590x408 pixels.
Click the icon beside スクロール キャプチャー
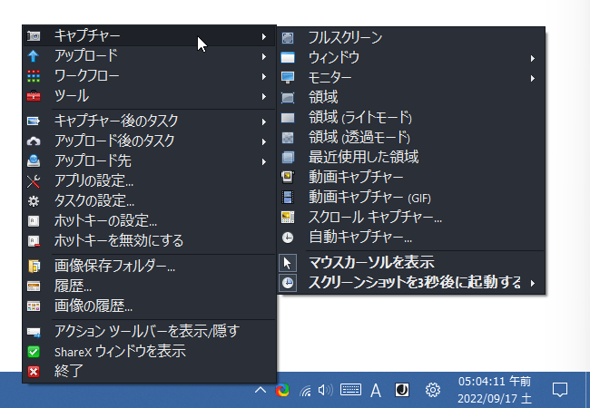click(288, 218)
